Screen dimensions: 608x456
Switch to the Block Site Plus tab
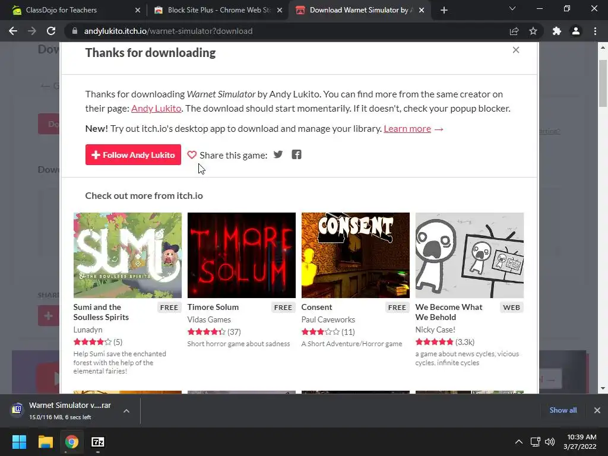pyautogui.click(x=217, y=10)
